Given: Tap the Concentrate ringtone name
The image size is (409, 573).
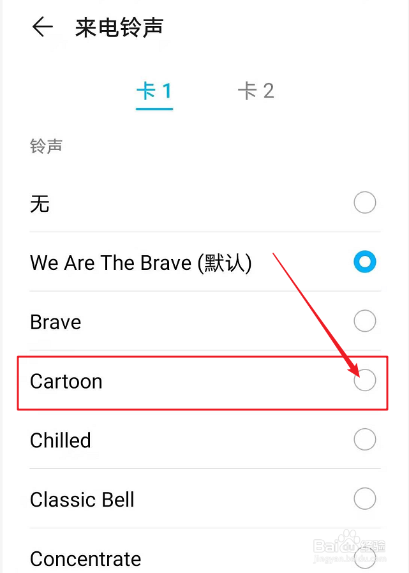Looking at the screenshot, I should [x=86, y=559].
